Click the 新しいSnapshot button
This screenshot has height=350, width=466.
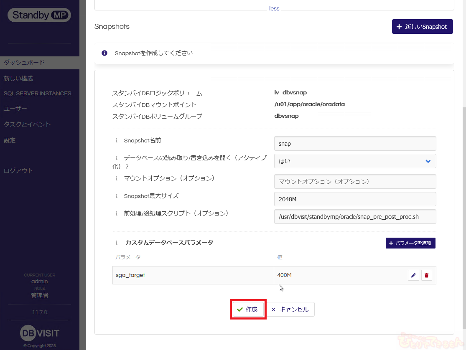(422, 27)
